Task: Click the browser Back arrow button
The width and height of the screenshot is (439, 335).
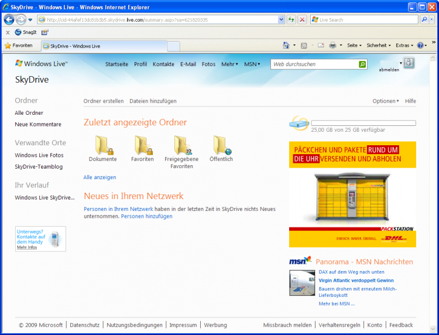Action: (x=9, y=19)
